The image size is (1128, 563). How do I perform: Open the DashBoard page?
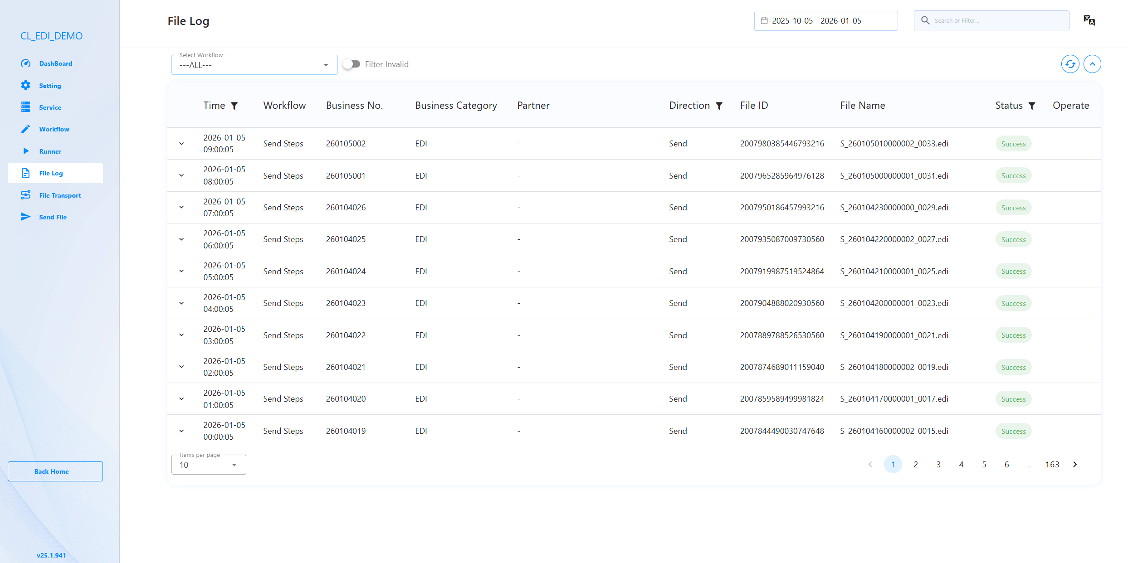point(55,63)
